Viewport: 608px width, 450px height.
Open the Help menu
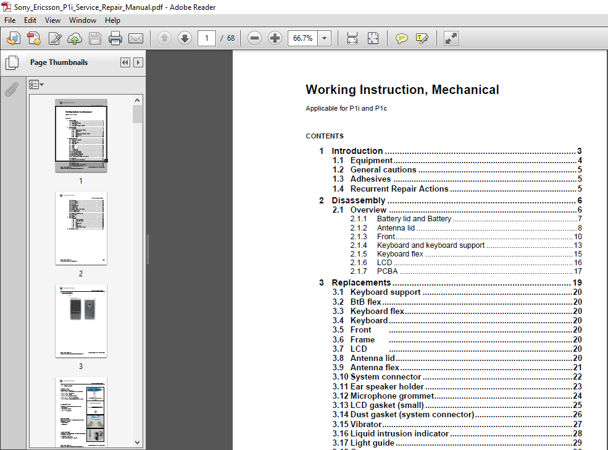pos(112,20)
